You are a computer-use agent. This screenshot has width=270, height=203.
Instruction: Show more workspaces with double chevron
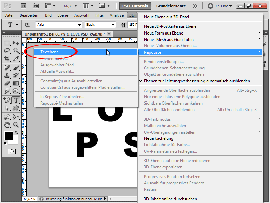(x=195, y=6)
